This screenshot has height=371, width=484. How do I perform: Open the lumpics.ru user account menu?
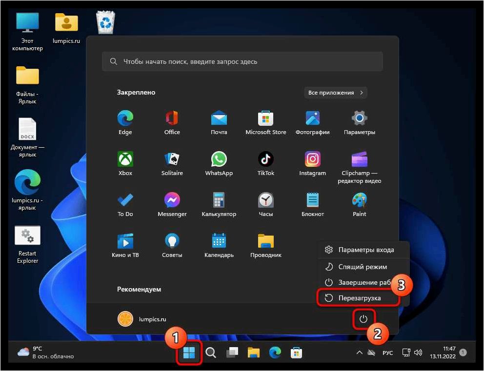click(x=142, y=319)
